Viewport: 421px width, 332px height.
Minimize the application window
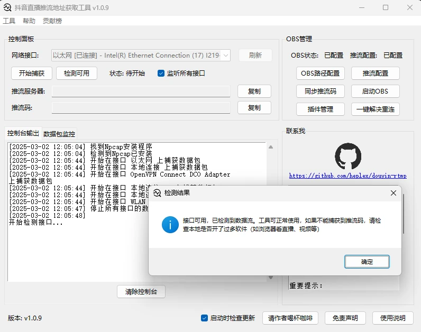point(362,7)
